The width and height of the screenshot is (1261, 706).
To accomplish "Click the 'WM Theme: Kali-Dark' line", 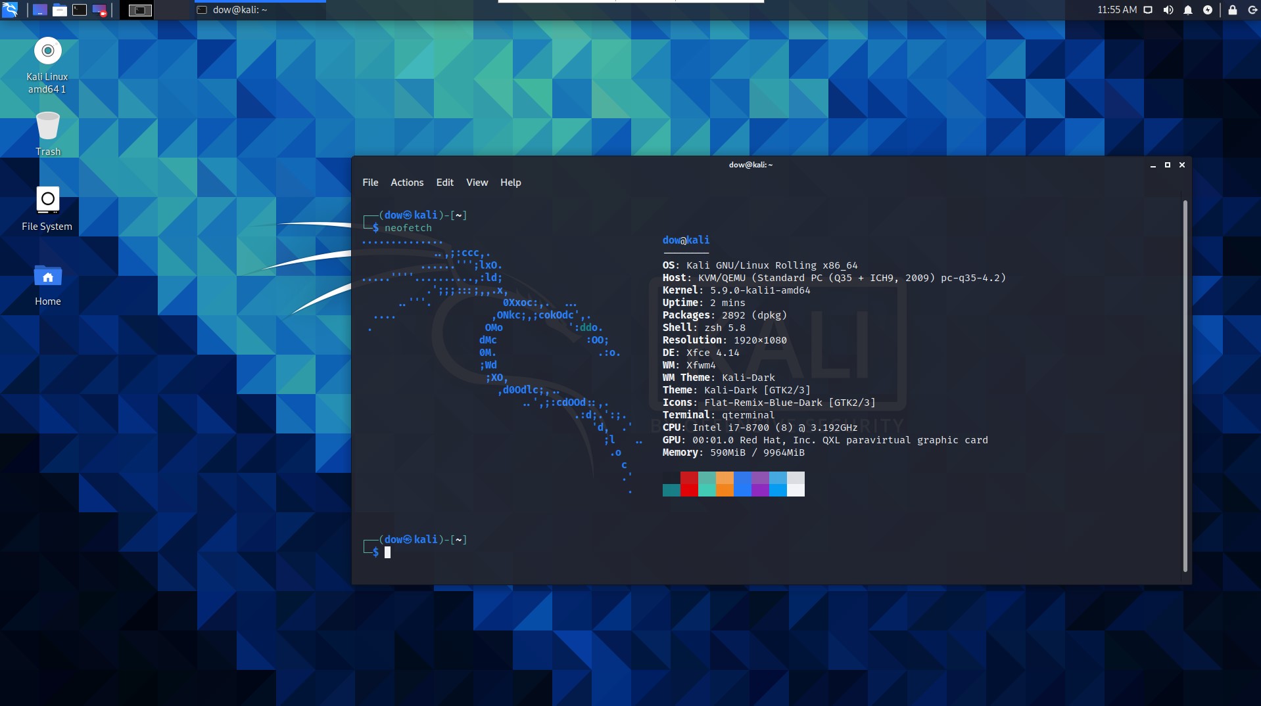I will tap(719, 378).
